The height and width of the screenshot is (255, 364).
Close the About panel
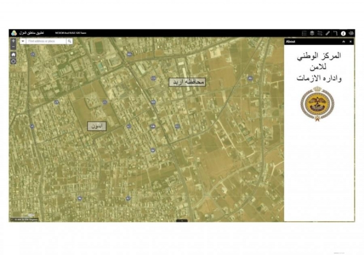click(x=351, y=42)
